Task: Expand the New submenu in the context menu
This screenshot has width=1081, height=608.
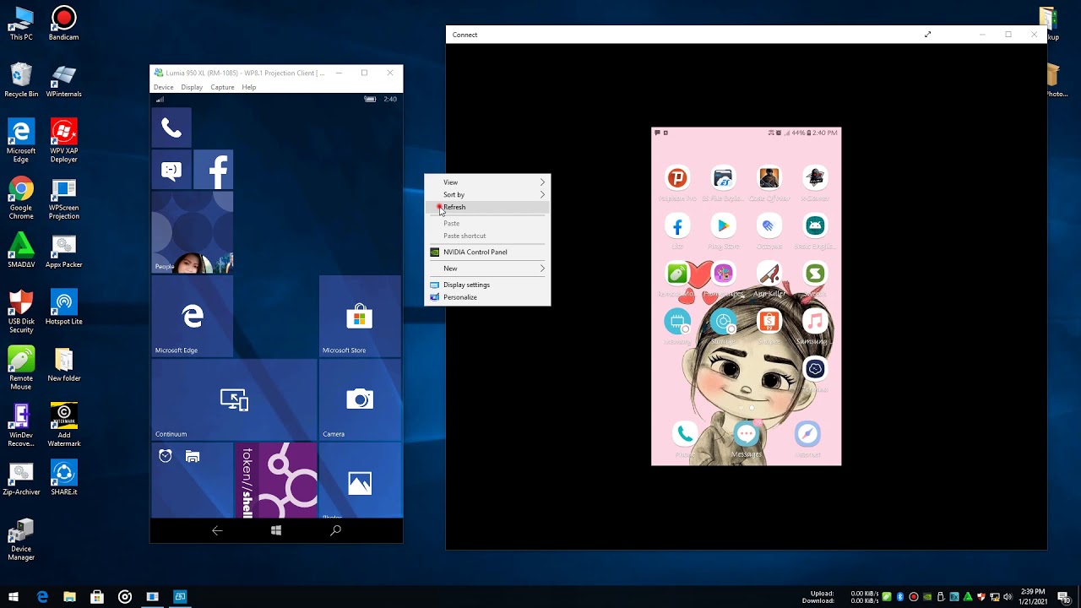Action: tap(487, 269)
